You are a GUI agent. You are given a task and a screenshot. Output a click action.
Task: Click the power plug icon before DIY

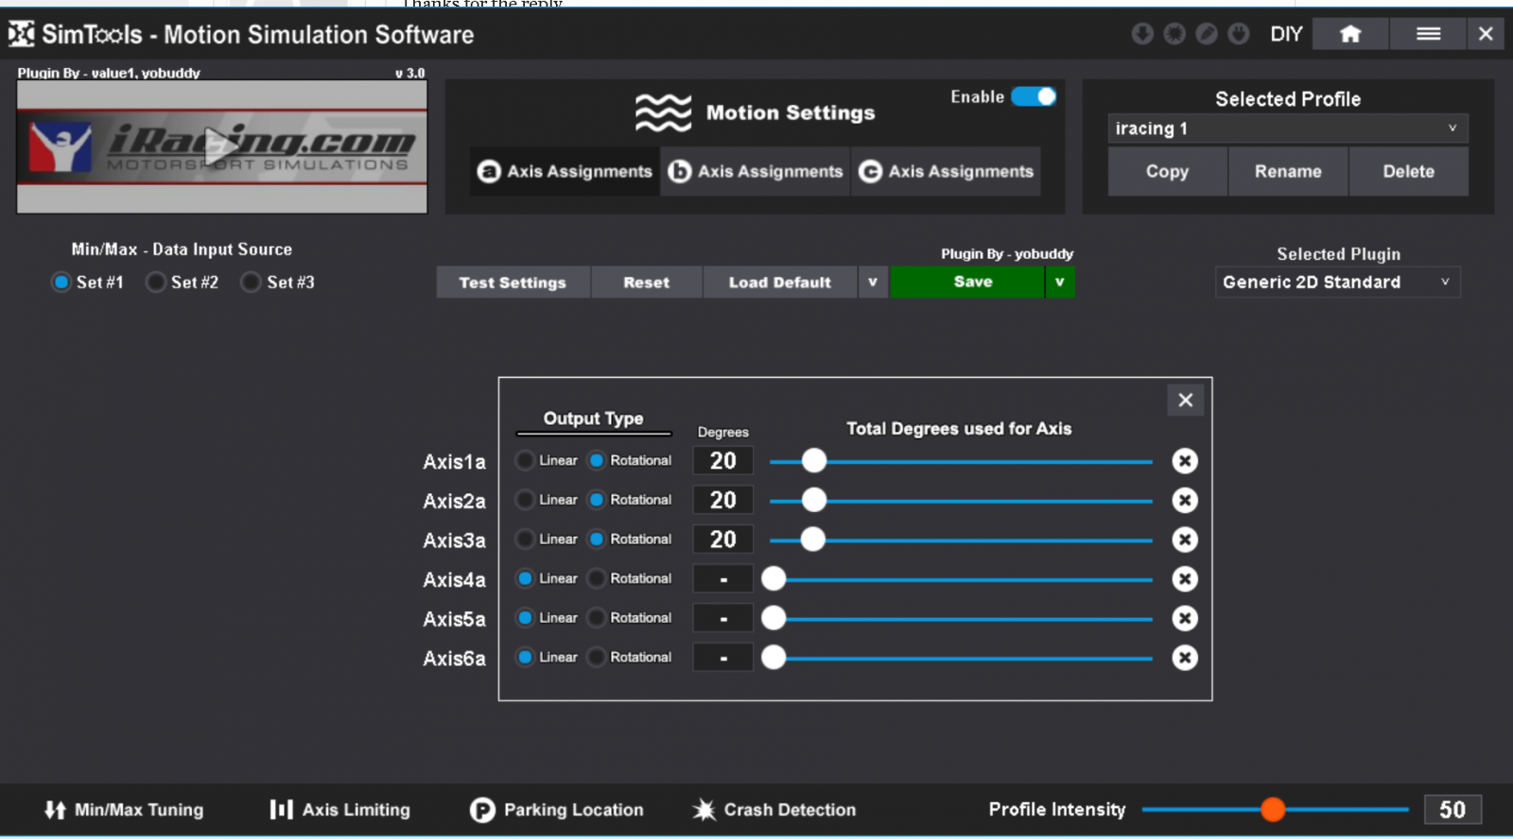tap(1239, 34)
